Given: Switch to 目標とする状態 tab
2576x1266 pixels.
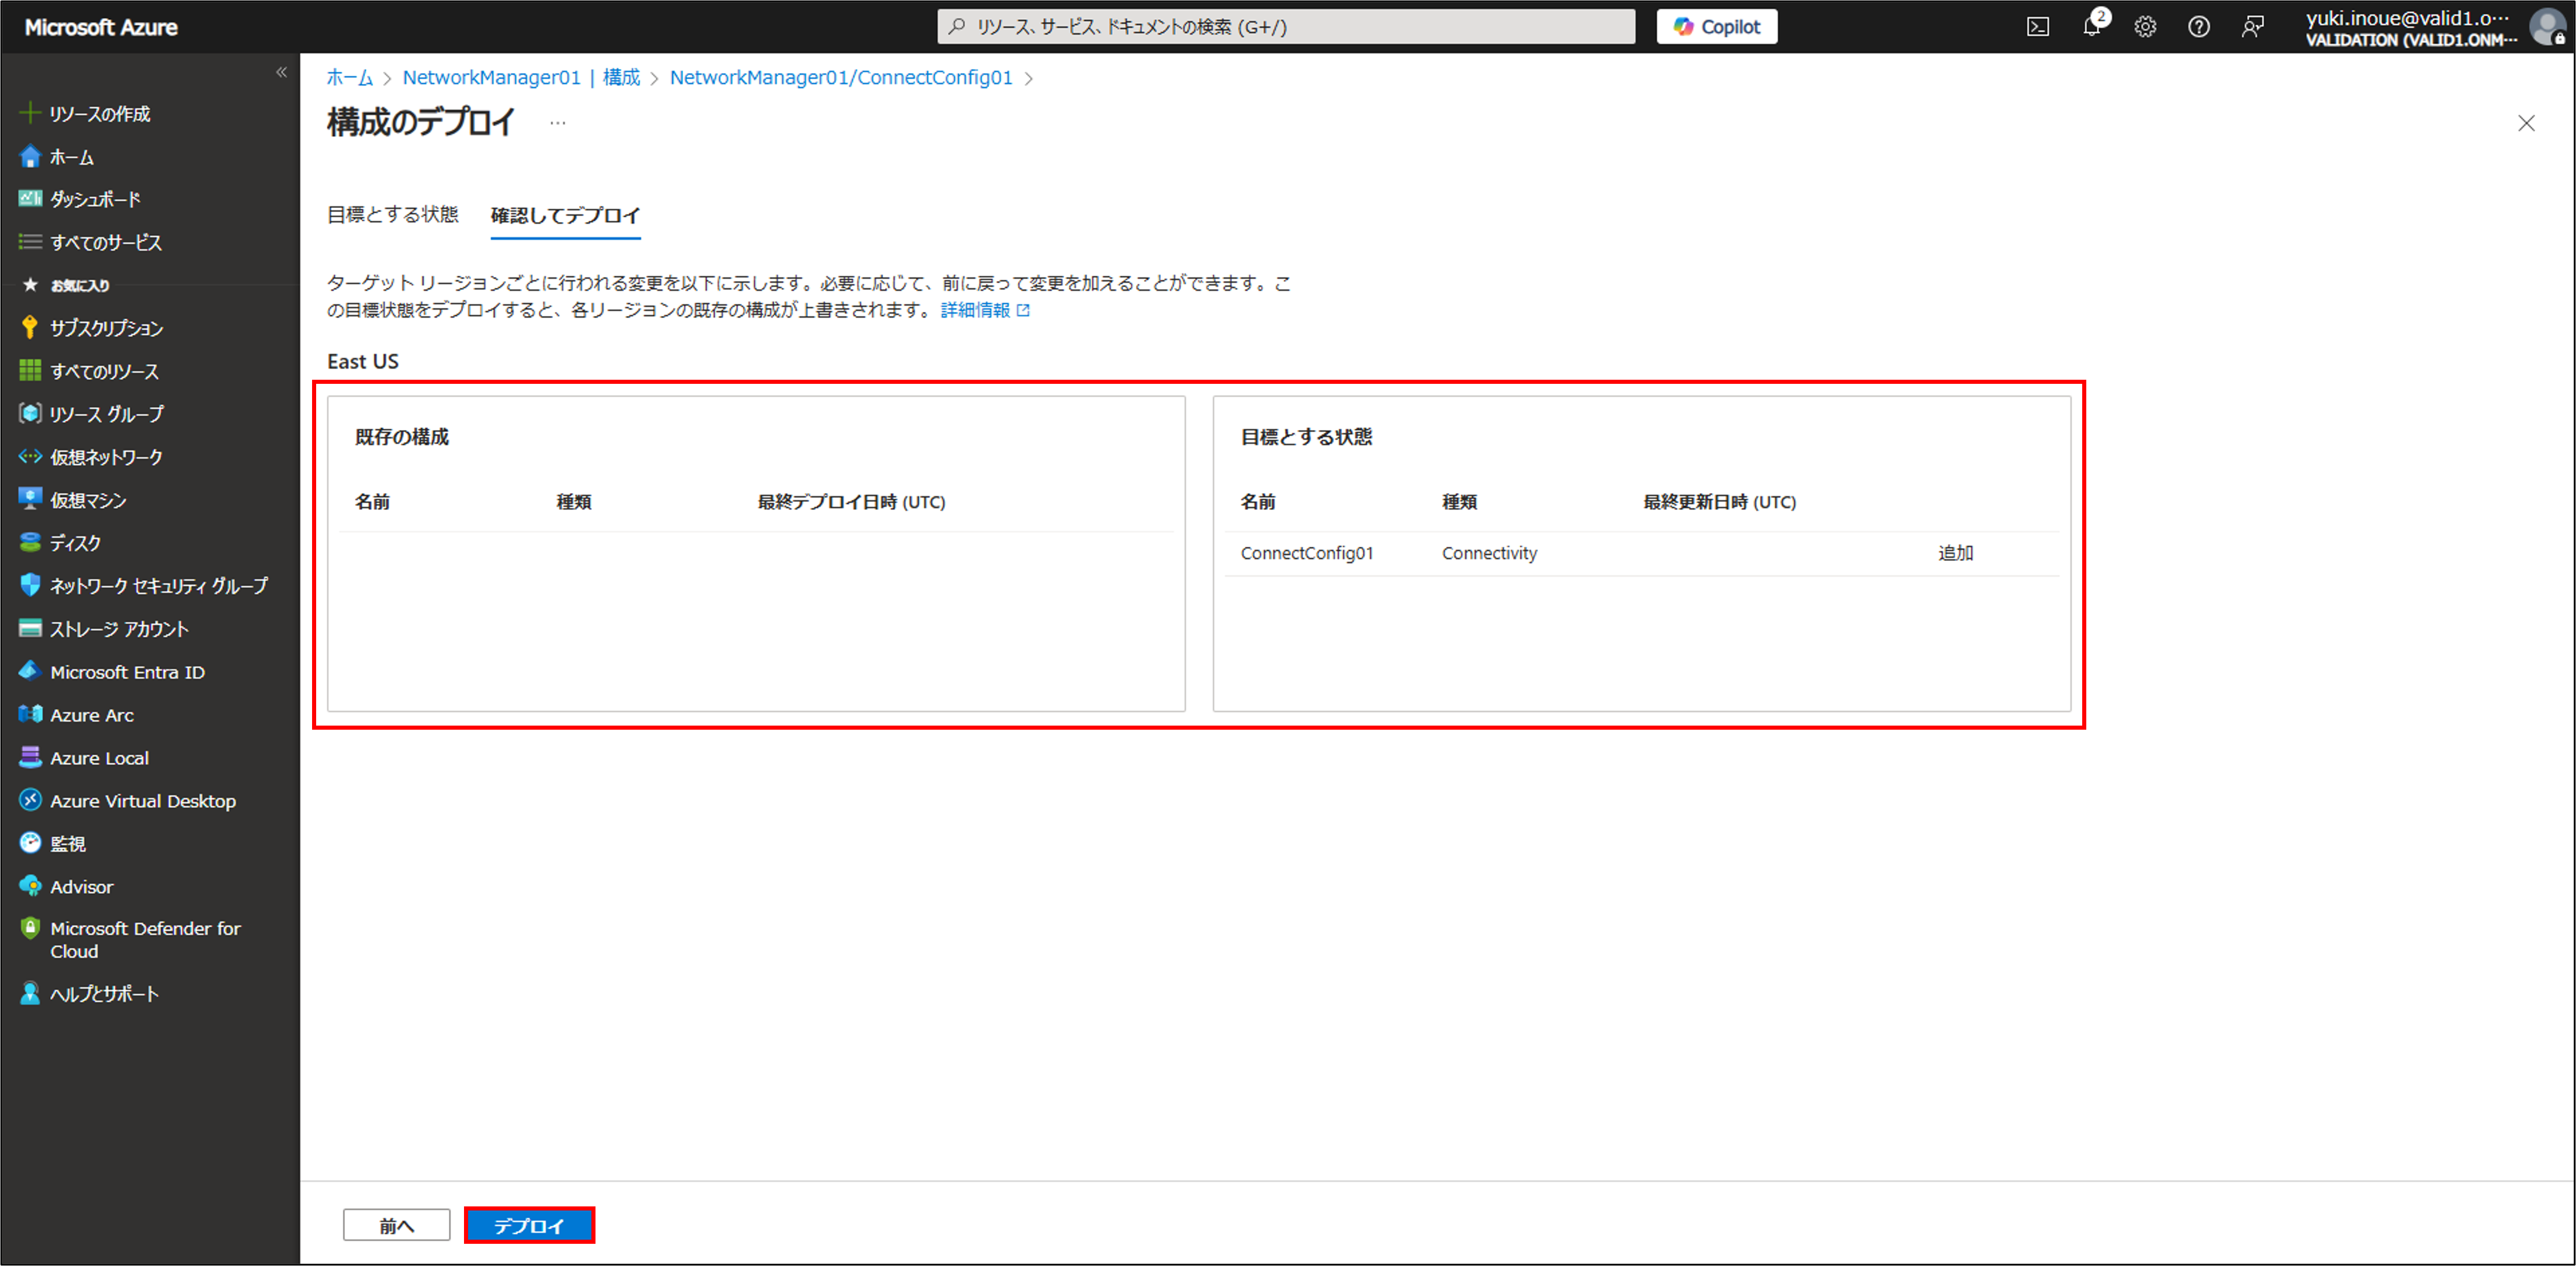Looking at the screenshot, I should (392, 214).
